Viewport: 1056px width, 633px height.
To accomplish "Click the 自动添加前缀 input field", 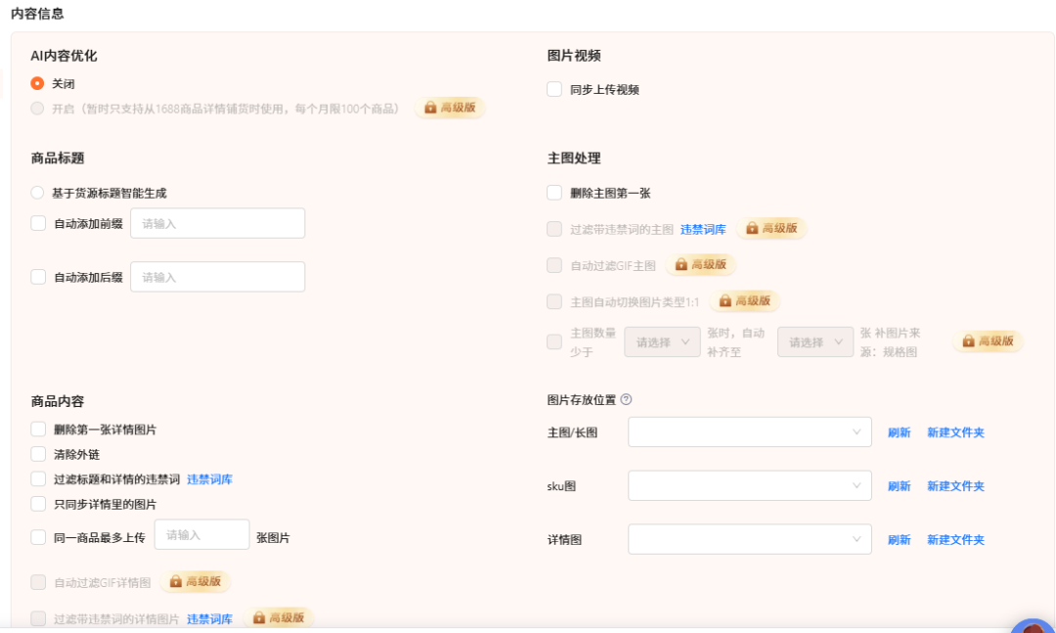I will coord(217,223).
